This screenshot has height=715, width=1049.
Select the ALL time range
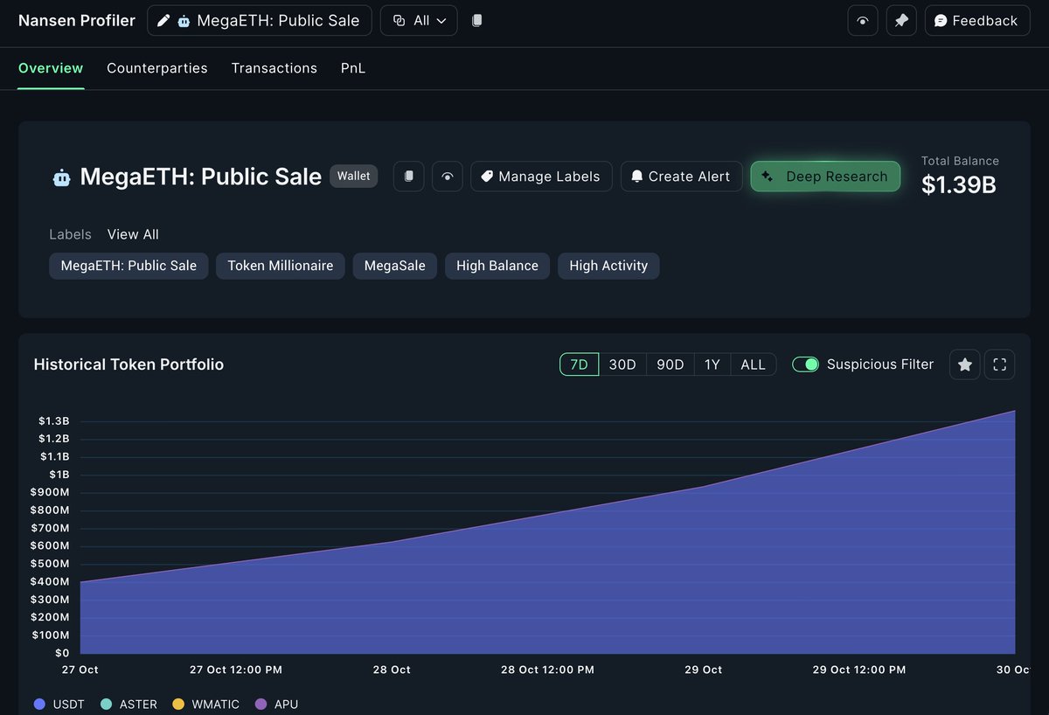coord(753,364)
